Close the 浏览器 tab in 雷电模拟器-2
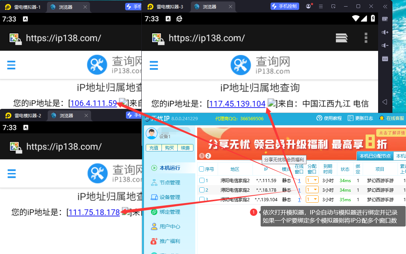406x254 pixels. 86,115
